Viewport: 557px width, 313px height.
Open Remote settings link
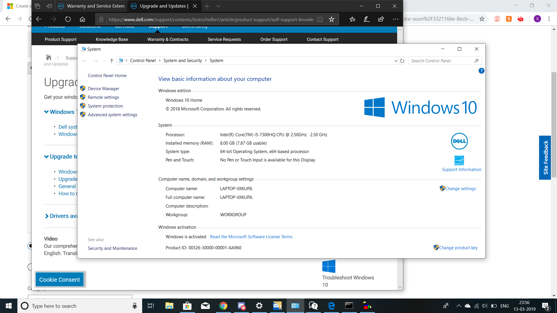pos(103,97)
